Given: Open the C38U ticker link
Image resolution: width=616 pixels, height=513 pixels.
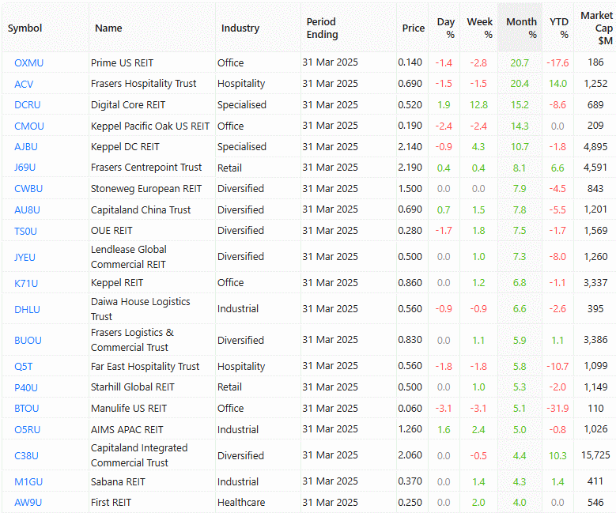Looking at the screenshot, I should tap(26, 456).
